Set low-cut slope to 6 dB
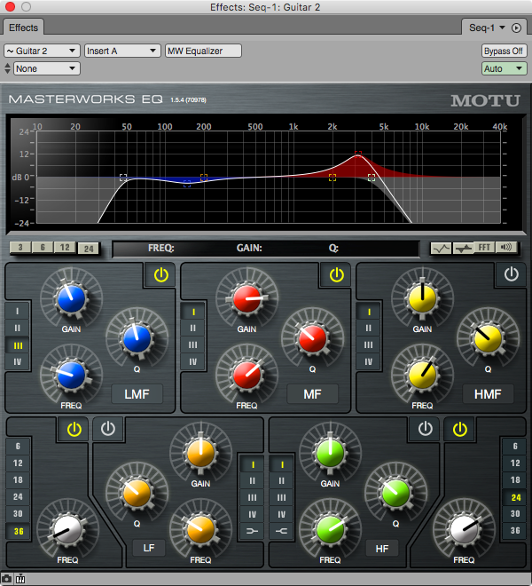532x586 pixels. (18, 447)
